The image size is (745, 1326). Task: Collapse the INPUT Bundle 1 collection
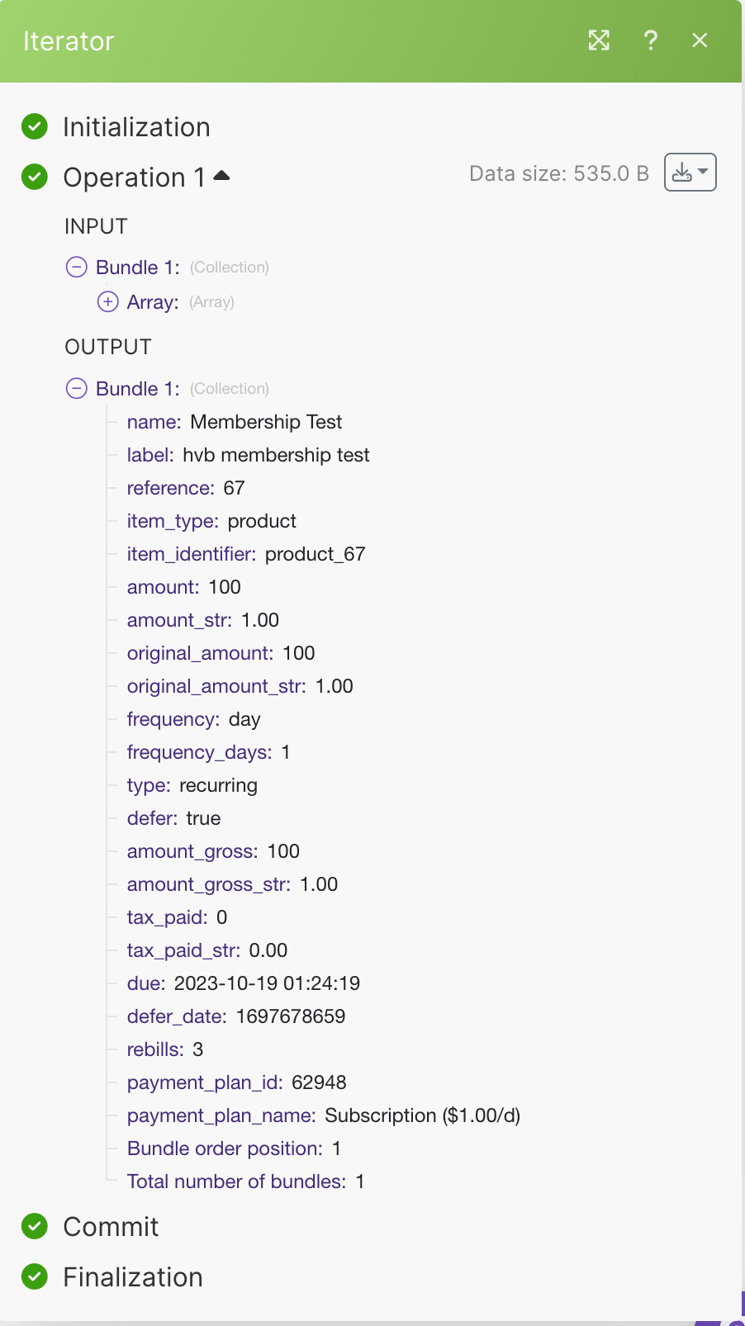coord(76,267)
